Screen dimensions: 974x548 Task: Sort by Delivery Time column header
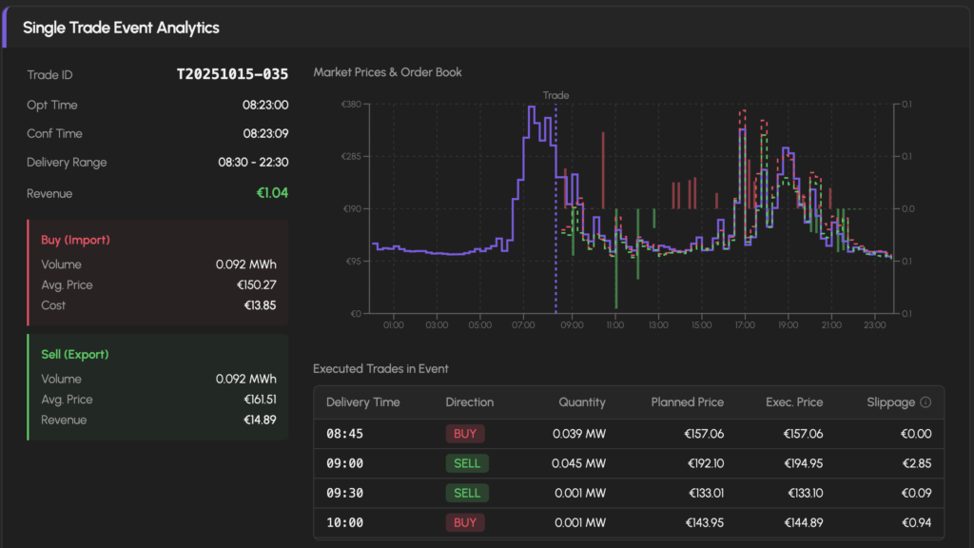pos(362,402)
